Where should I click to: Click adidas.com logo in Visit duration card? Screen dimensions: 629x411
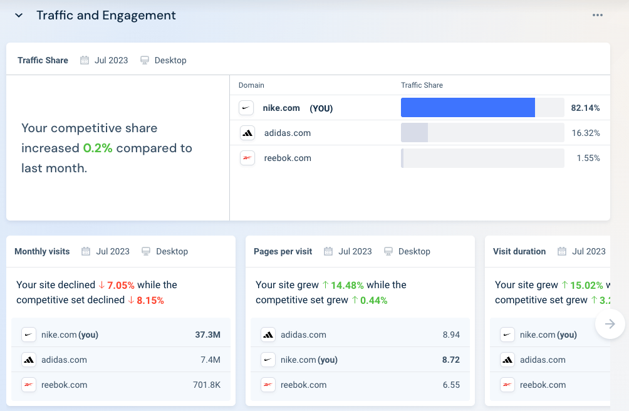[x=507, y=360]
